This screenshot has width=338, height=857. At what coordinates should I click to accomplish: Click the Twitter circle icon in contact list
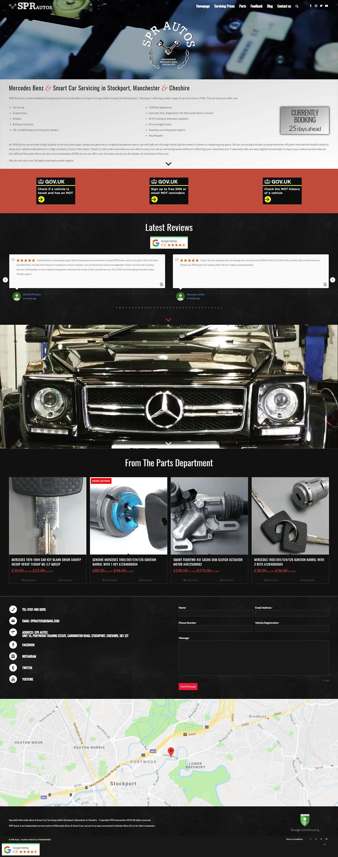click(13, 668)
